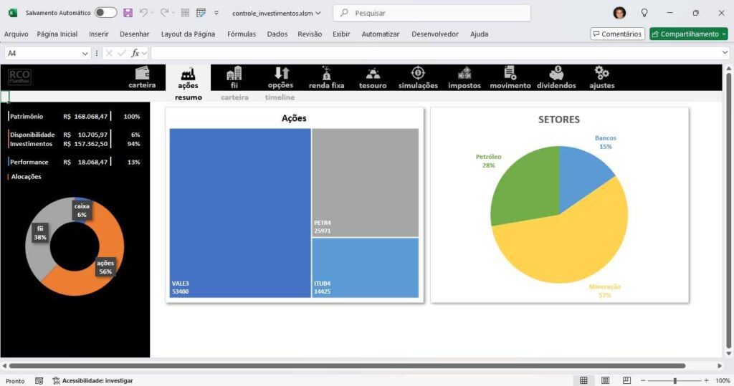
Task: Open the renda fixa money bag icon
Action: click(326, 73)
